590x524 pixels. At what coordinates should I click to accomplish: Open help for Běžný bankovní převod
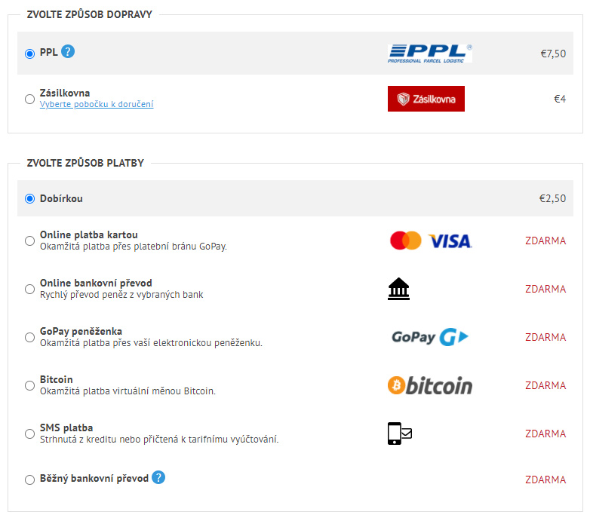[x=158, y=477]
